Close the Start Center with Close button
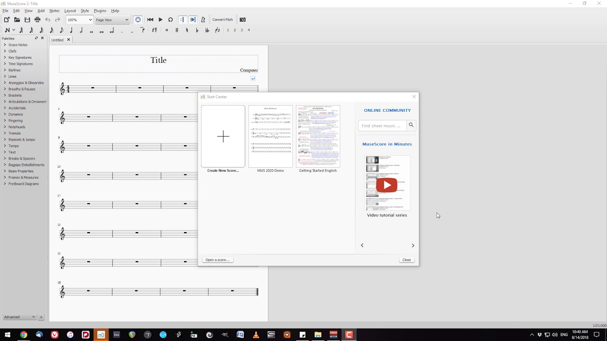Screen dimensions: 607x341 (406, 260)
